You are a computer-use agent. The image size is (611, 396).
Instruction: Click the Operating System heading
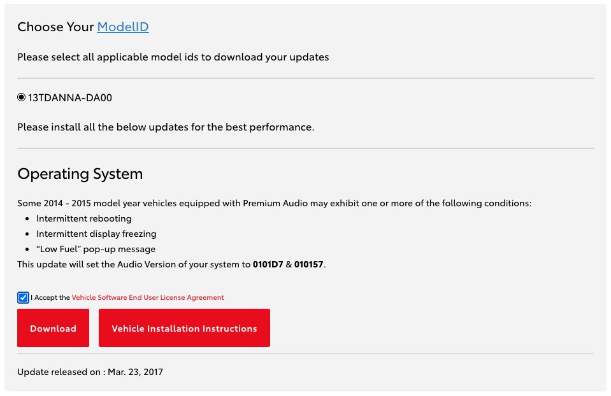[80, 174]
